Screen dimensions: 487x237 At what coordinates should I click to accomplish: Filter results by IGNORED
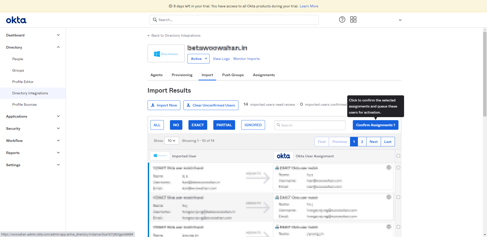[253, 125]
